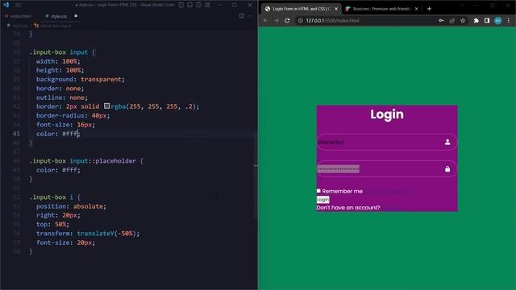Click the user icon in username field
Image resolution: width=516 pixels, height=290 pixels.
[x=447, y=142]
